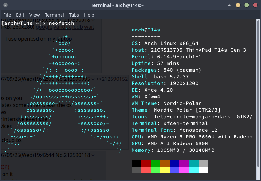Screen dimensions: 261x181
Task: Click the background iqdb link
Action: 77,27
